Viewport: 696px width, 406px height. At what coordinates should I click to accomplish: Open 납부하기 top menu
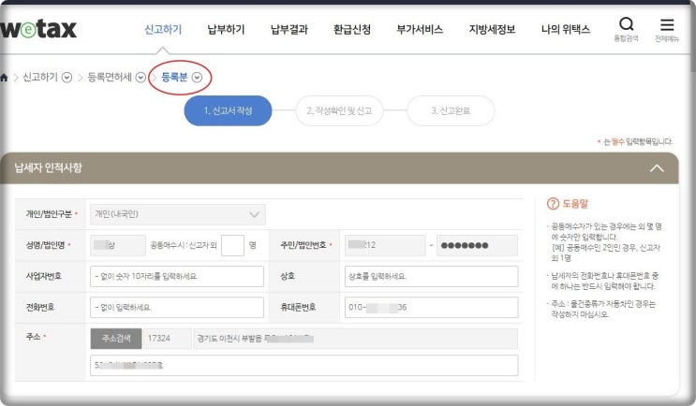coord(226,29)
